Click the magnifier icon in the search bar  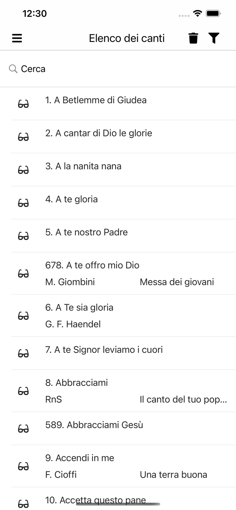point(13,69)
